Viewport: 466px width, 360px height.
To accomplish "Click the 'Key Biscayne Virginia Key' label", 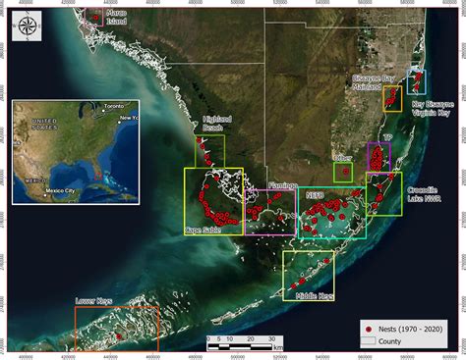I will coord(433,109).
